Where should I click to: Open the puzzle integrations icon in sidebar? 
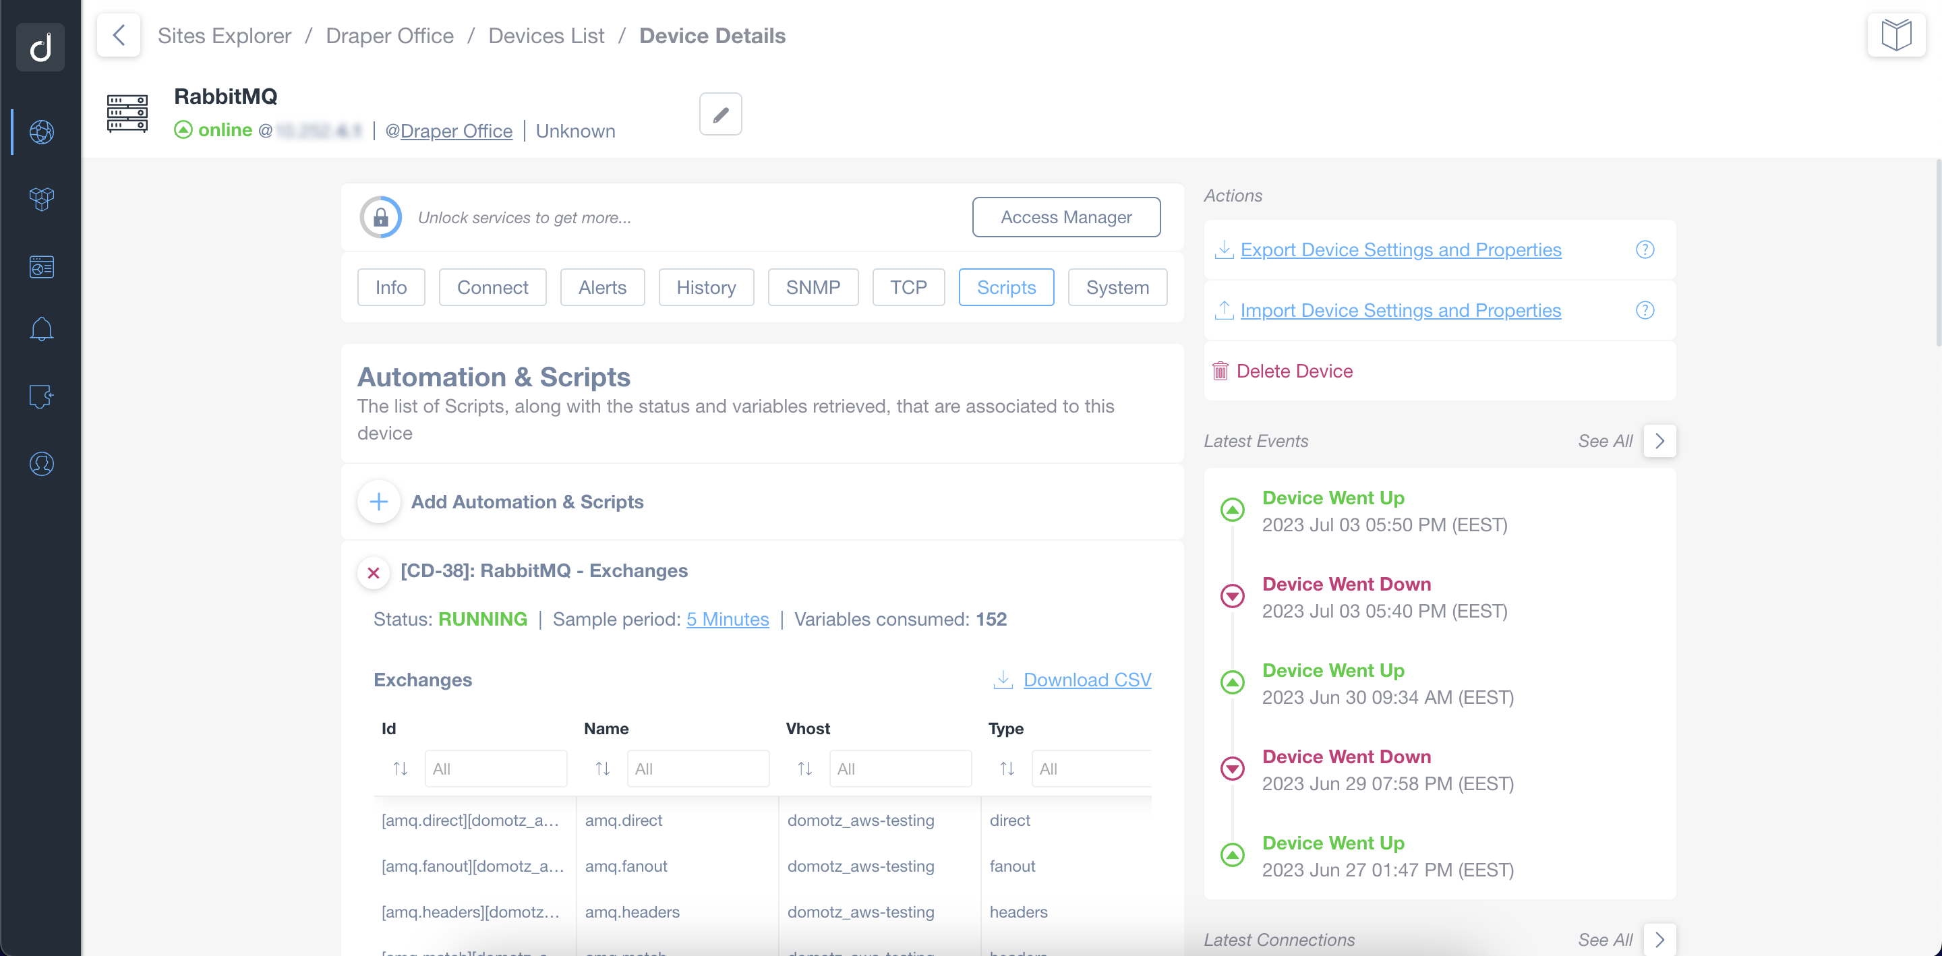pyautogui.click(x=41, y=396)
